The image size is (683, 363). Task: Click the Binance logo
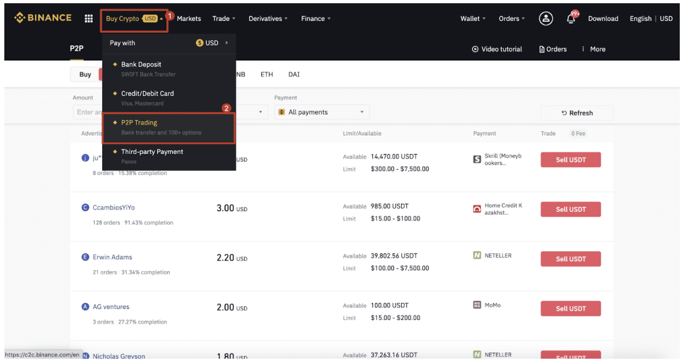coord(43,18)
